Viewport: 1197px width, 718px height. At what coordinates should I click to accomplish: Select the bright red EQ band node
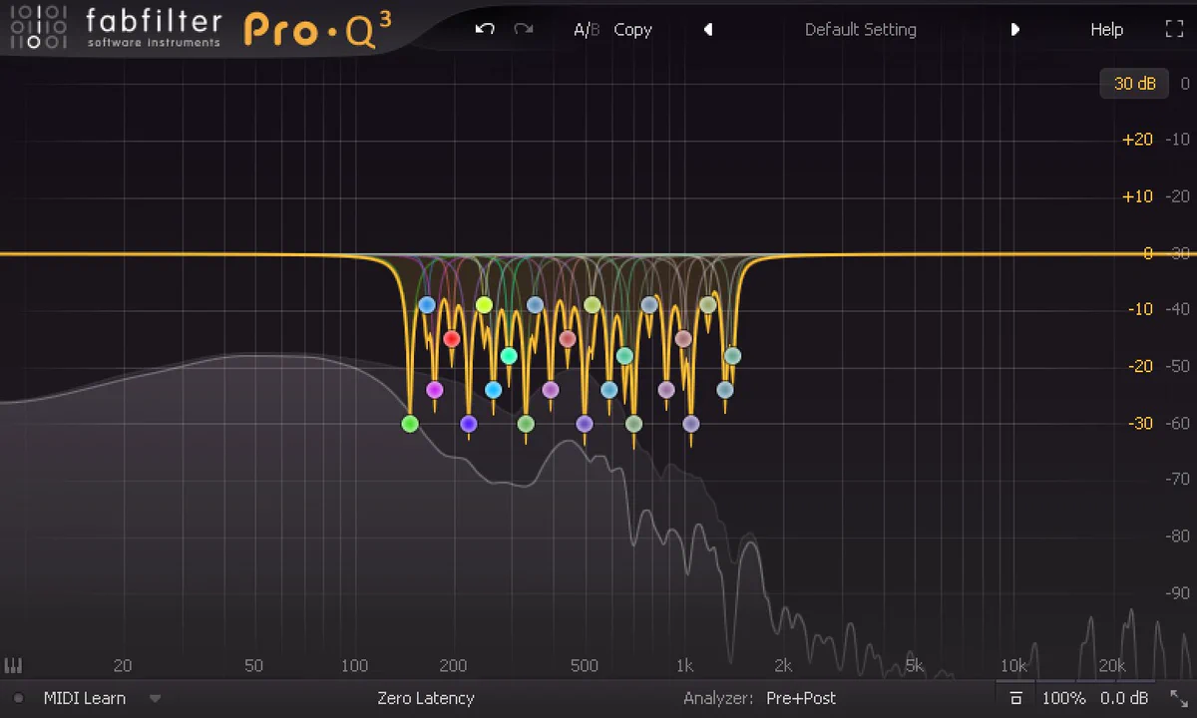(x=451, y=339)
